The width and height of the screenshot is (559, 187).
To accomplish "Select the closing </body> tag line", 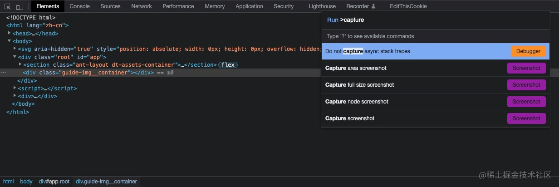I will coord(23,104).
